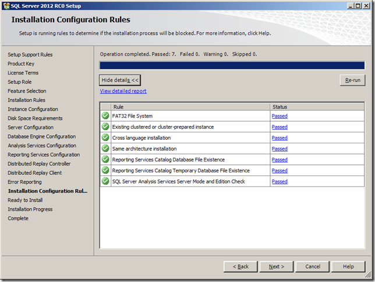Viewport: 375px width, 282px height.
Task: Go to previous page with Back button
Action: (240, 266)
